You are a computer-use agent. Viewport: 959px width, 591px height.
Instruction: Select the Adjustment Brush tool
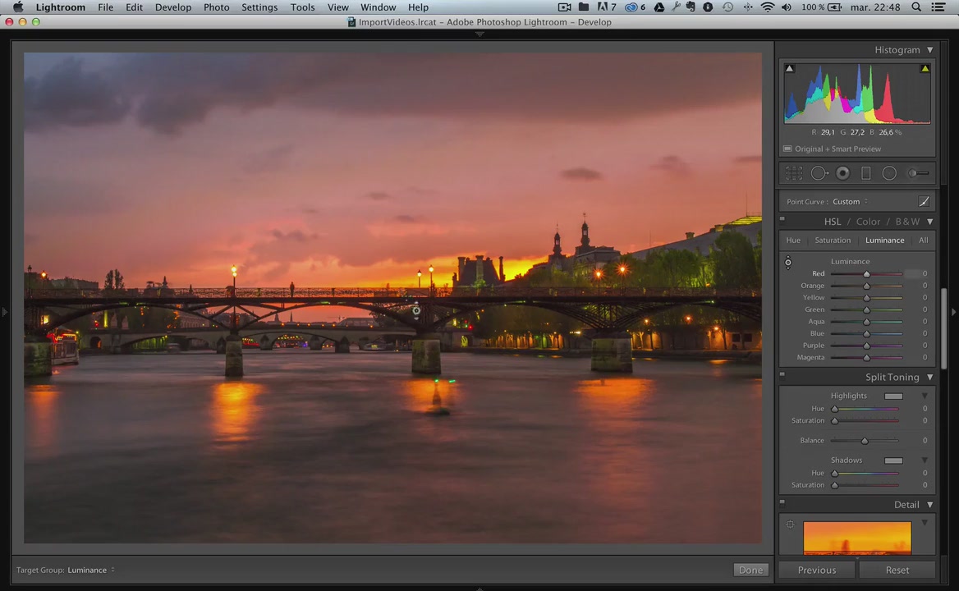(x=918, y=173)
